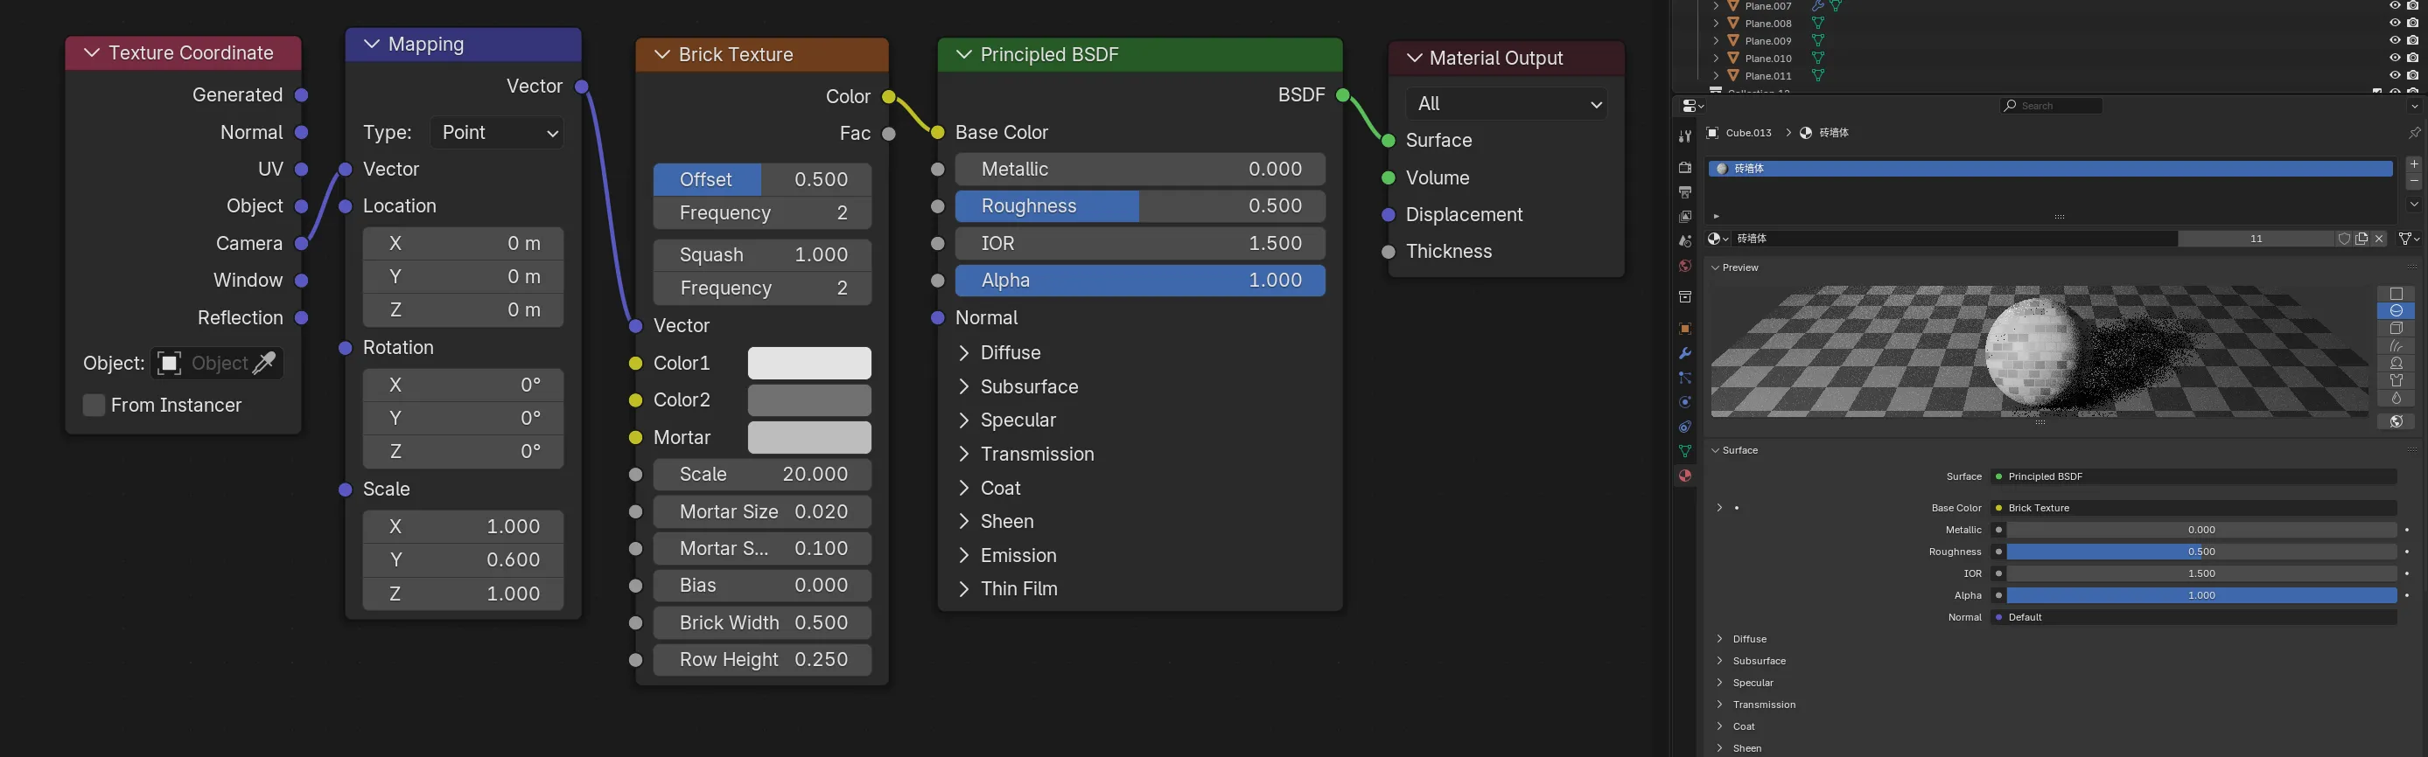
Task: Disable Plane.010 in renders camera icon
Action: tap(2413, 58)
